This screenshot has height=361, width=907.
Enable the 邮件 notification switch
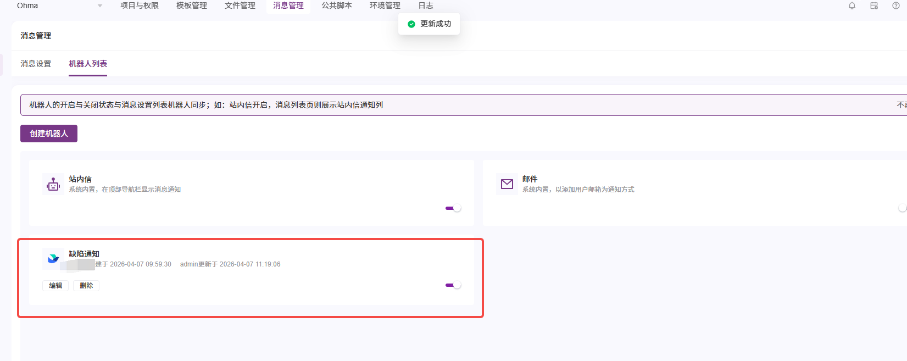(x=902, y=208)
